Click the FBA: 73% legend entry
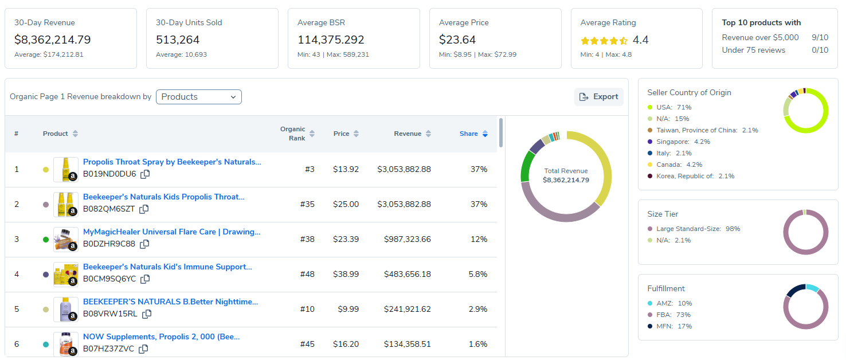846x360 pixels. tap(669, 315)
